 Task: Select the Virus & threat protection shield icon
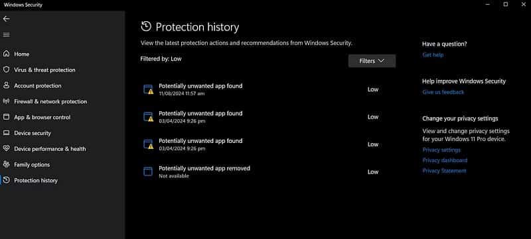[6, 70]
